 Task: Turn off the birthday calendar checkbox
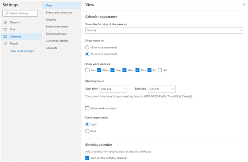pos(87,158)
